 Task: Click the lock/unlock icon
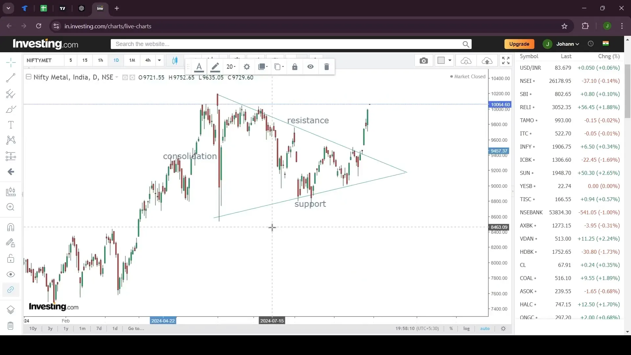tap(294, 67)
